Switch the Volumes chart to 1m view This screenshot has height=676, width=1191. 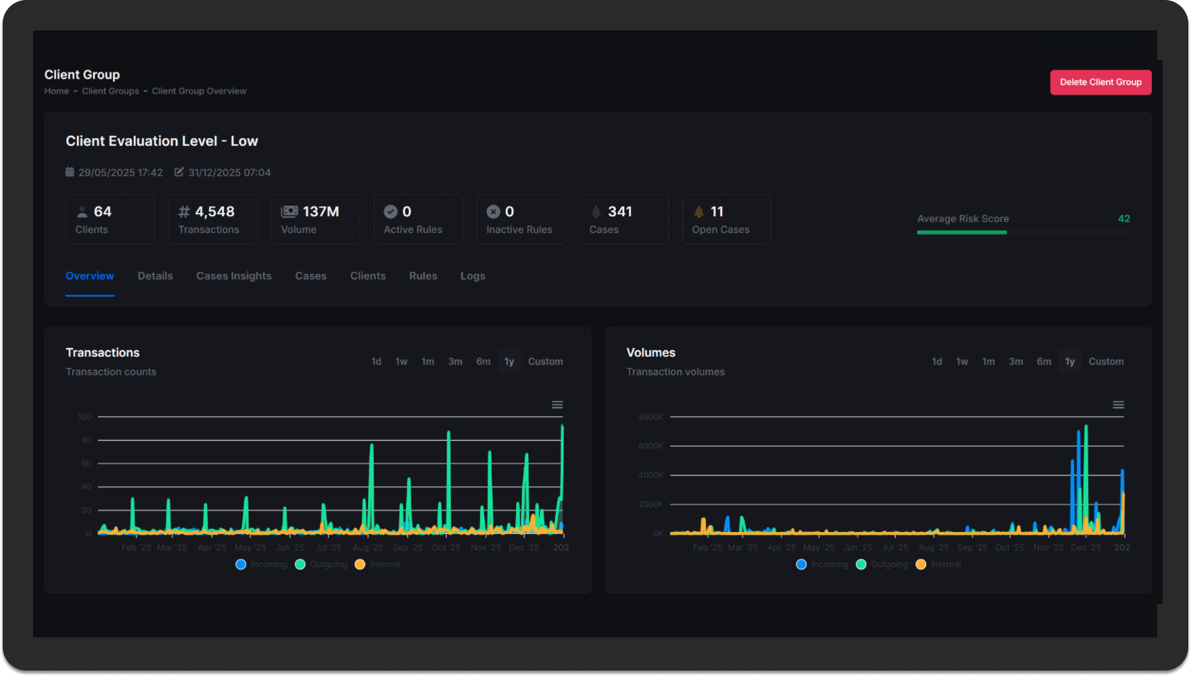tap(988, 361)
